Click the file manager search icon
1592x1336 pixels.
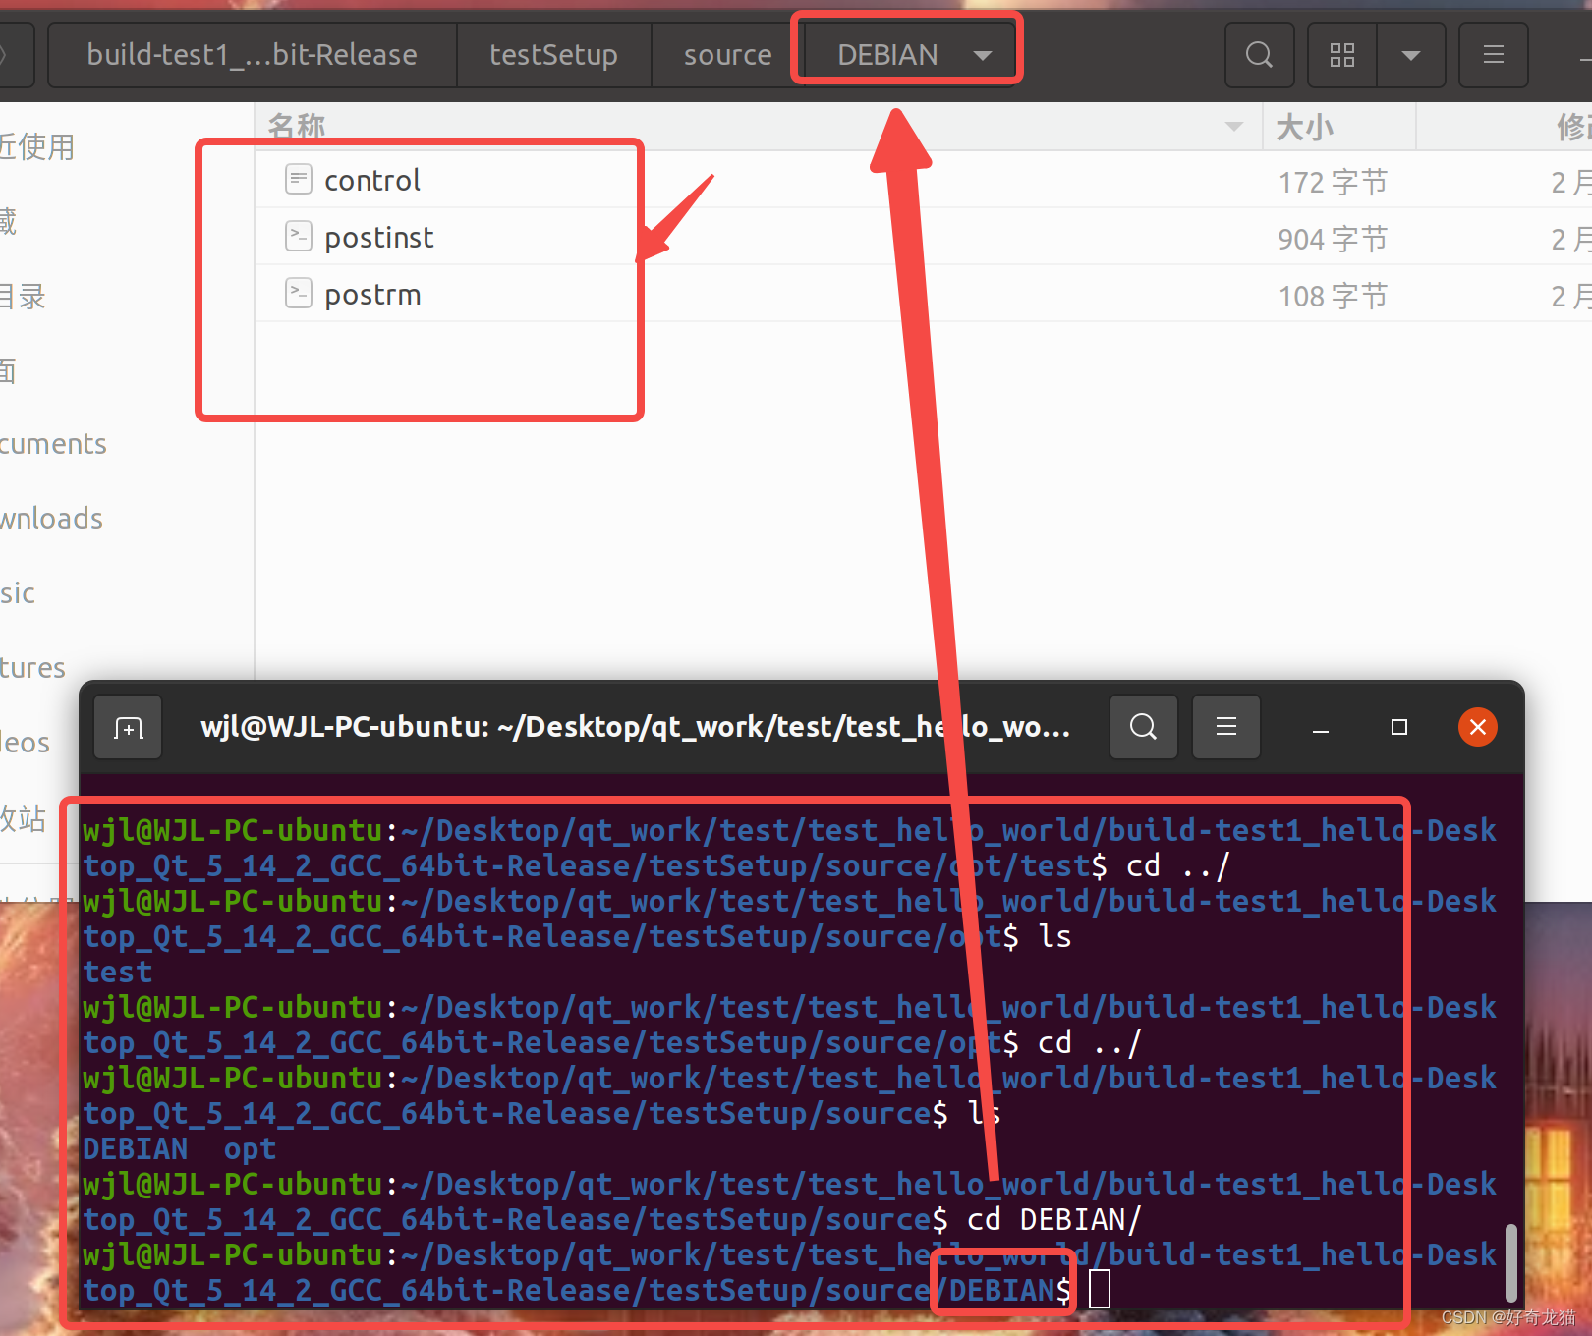1259,55
